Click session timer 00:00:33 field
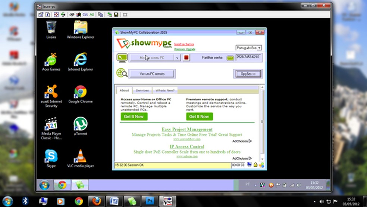This screenshot has width=367, height=207. pyautogui.click(x=238, y=165)
